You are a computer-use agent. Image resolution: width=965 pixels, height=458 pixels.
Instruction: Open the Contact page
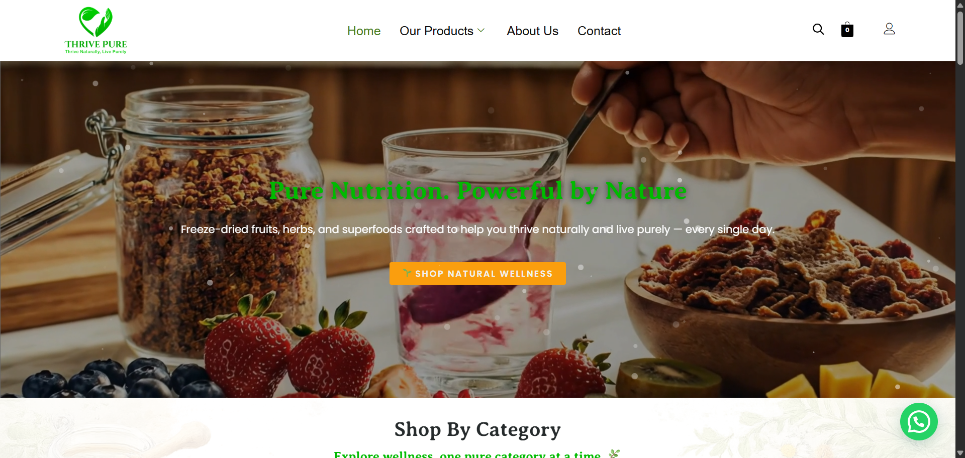(x=599, y=31)
